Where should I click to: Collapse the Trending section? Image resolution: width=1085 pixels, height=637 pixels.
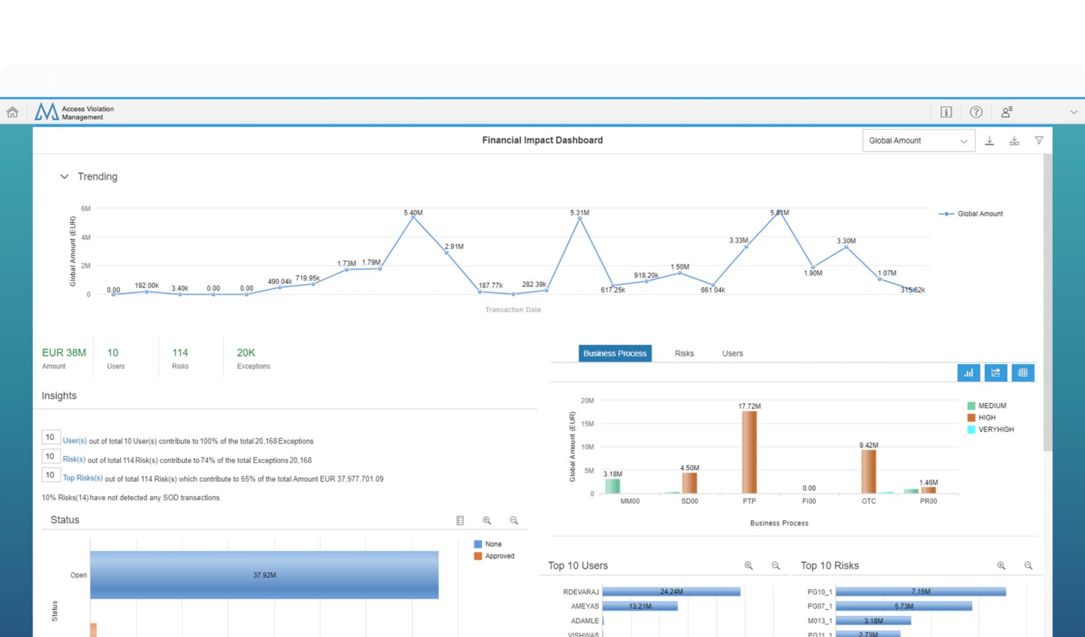[x=64, y=177]
